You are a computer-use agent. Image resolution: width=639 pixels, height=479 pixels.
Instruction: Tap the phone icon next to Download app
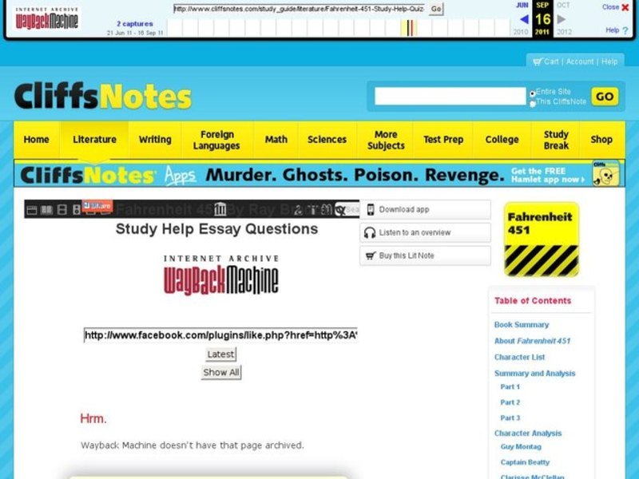[372, 209]
